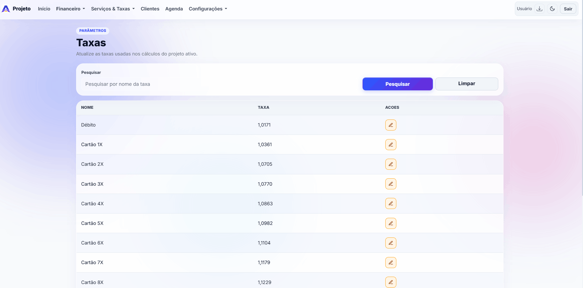Click the page description about updating rates

(137, 54)
